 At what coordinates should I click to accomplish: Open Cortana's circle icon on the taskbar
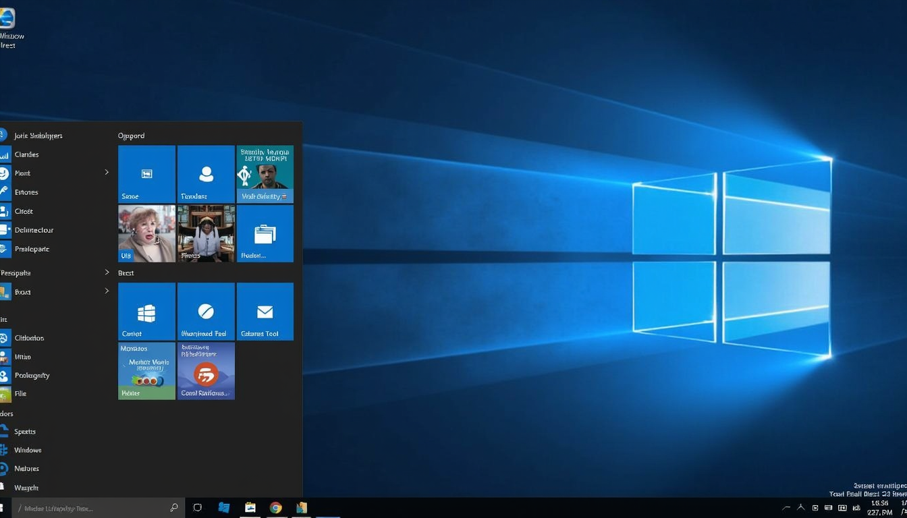pyautogui.click(x=197, y=507)
